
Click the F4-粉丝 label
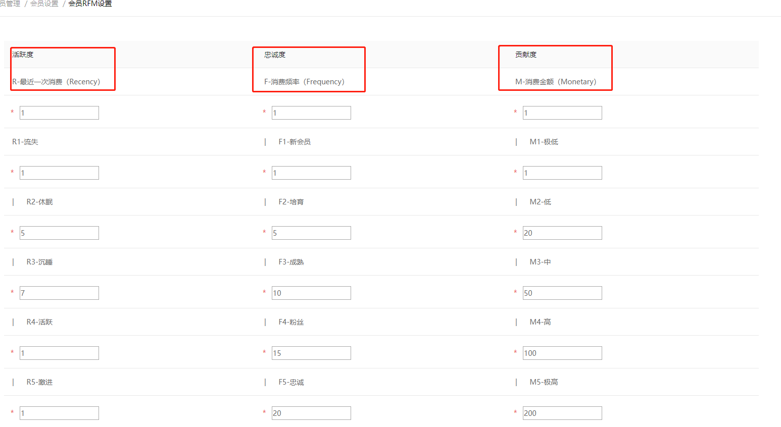pos(291,322)
